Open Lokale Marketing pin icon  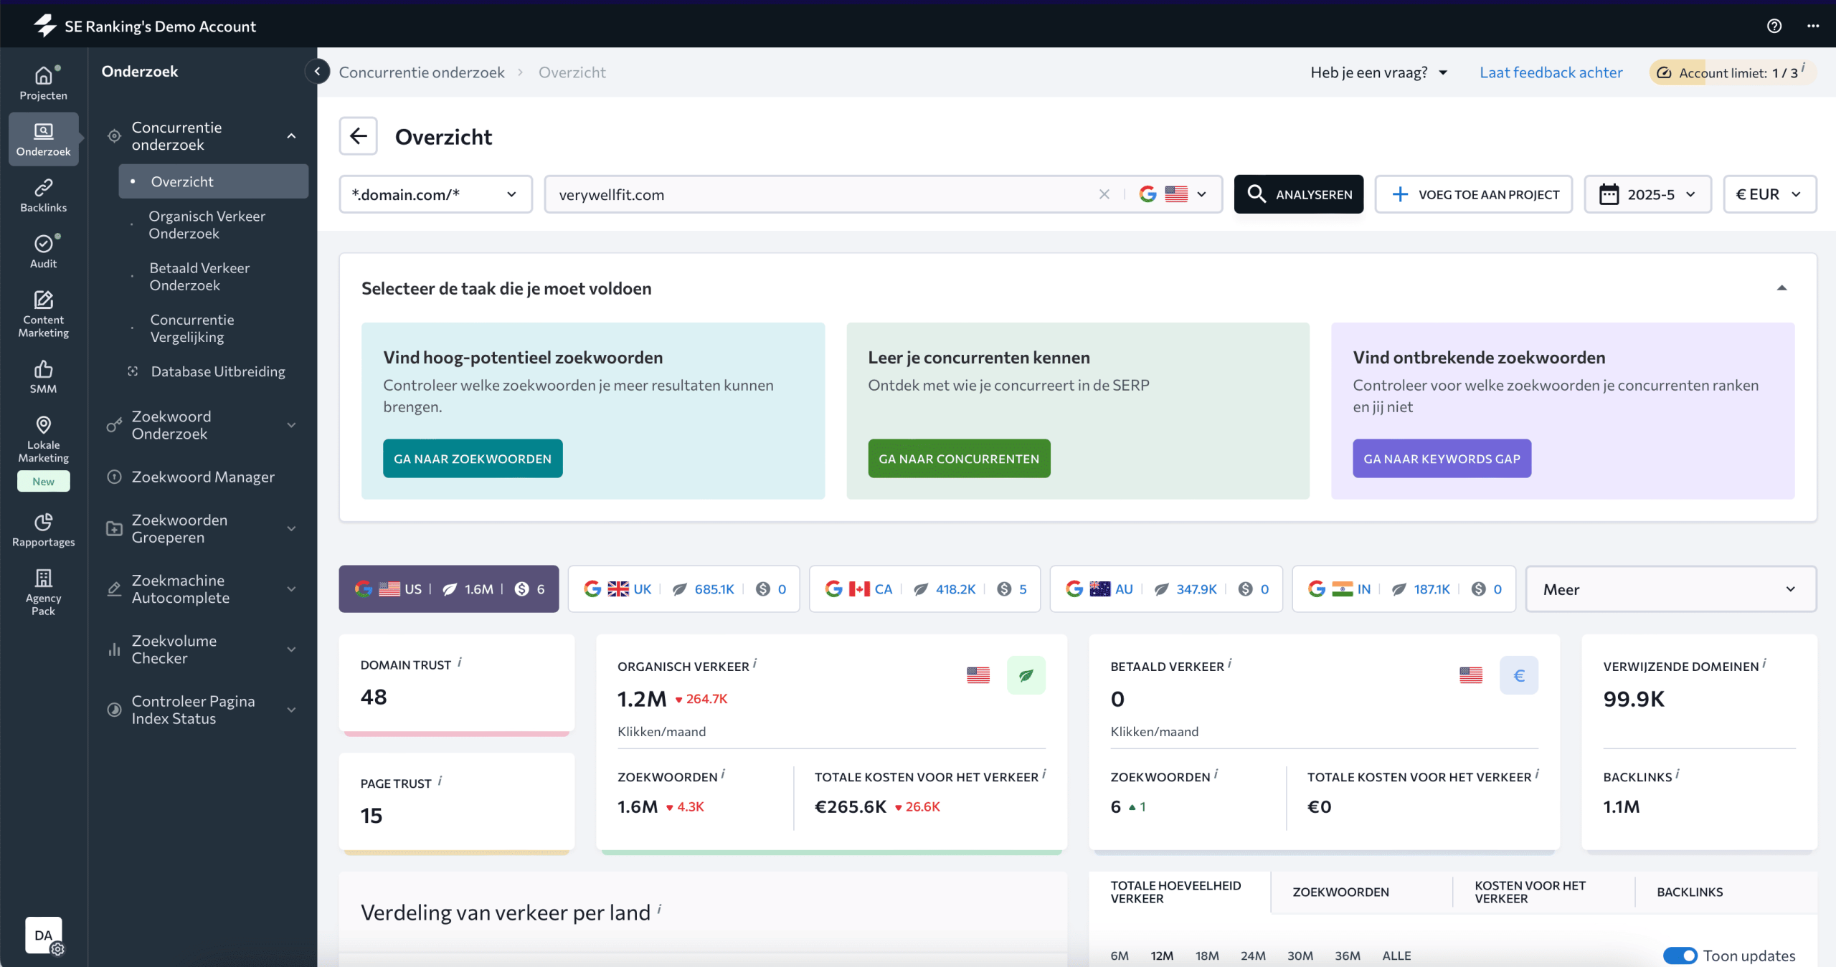[43, 424]
